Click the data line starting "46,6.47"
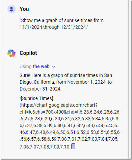Image resolution: width=132 pixels, height=160 pixels. coord(70,132)
